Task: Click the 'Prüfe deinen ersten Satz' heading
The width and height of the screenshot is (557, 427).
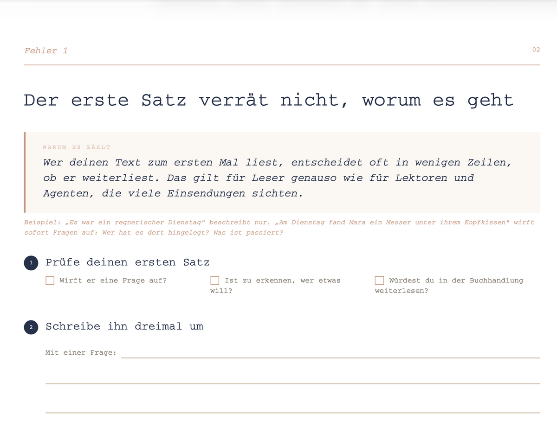Action: click(x=128, y=262)
